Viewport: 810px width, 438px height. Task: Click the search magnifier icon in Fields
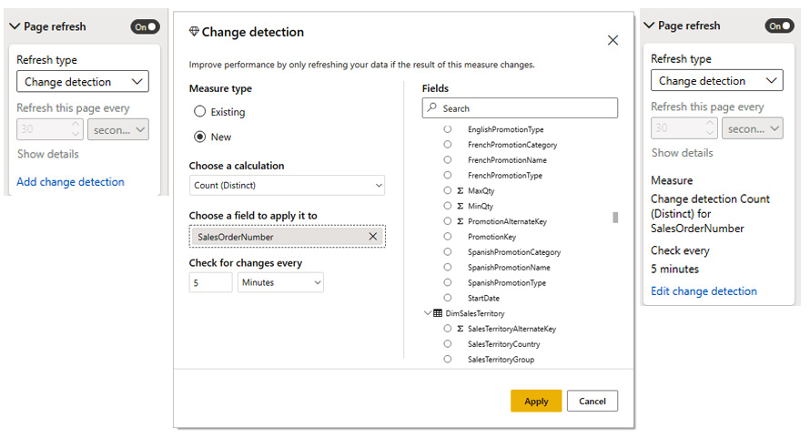click(432, 108)
